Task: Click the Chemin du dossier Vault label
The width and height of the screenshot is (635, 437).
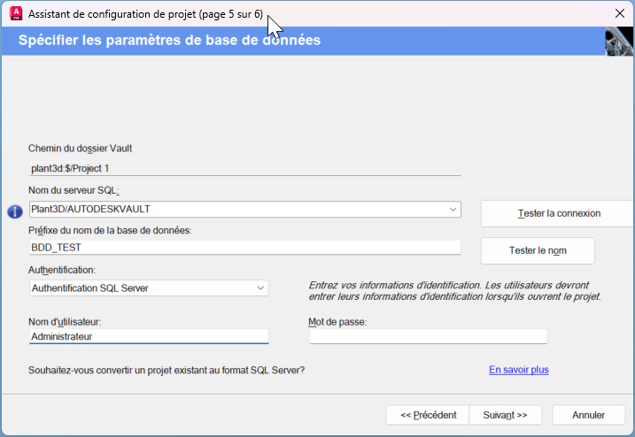Action: tap(81, 149)
